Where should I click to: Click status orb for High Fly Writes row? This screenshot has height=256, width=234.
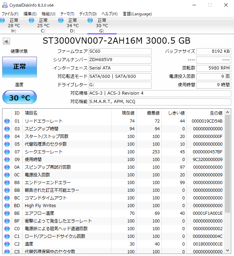coord(7,206)
